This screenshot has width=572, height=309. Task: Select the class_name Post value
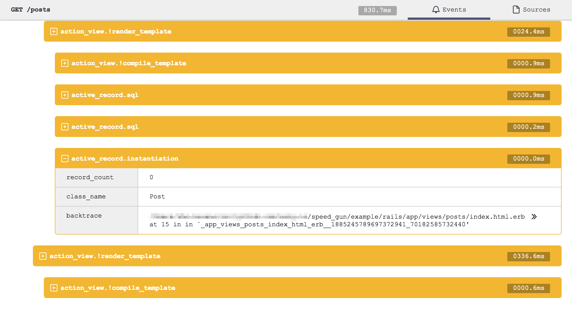pyautogui.click(x=157, y=197)
